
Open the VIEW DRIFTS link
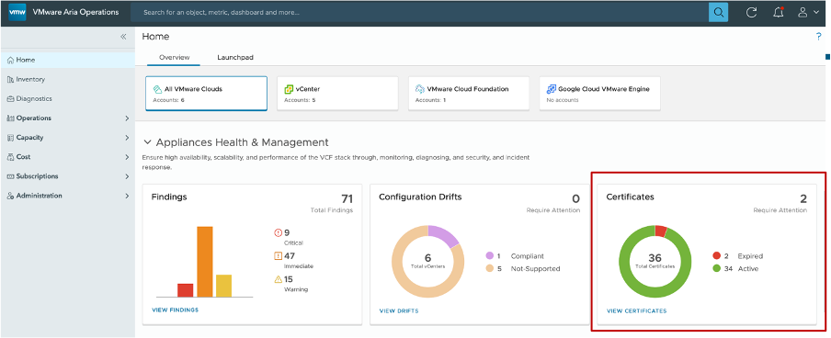399,311
